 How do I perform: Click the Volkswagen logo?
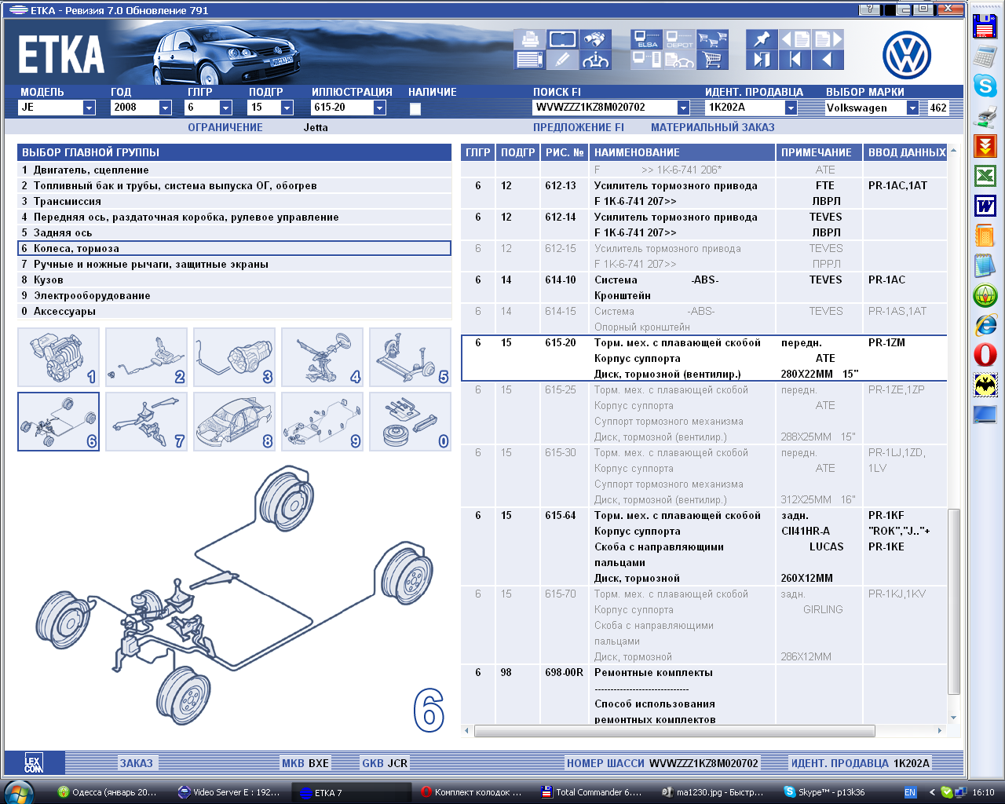906,56
